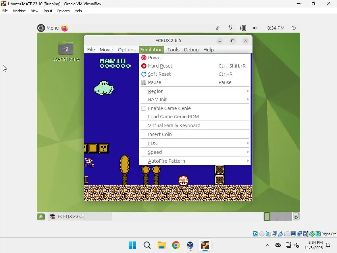Open the VirtualBox File menu
337x253 pixels.
[5, 11]
